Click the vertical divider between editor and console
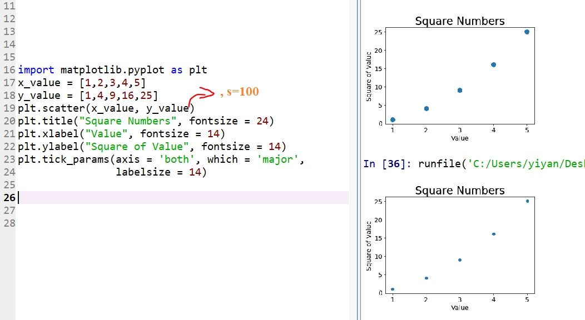 (x=358, y=160)
